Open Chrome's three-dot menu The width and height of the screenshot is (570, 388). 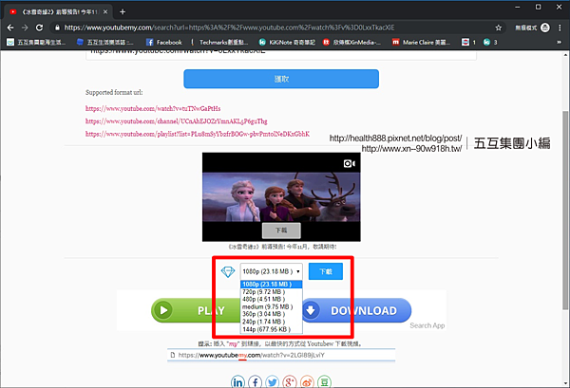tap(560, 28)
